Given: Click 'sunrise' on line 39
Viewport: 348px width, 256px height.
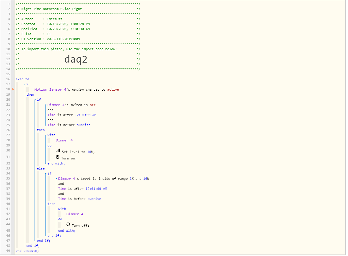Looking at the screenshot, I should click(x=94, y=199).
